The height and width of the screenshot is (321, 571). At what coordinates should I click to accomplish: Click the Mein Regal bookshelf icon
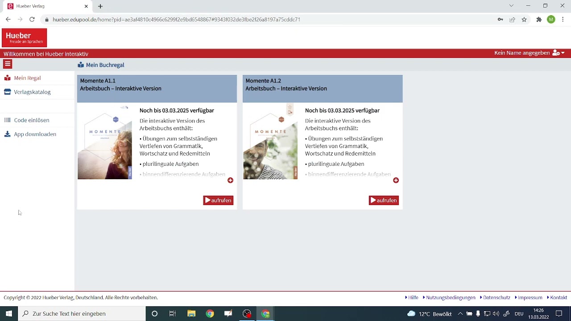click(7, 78)
